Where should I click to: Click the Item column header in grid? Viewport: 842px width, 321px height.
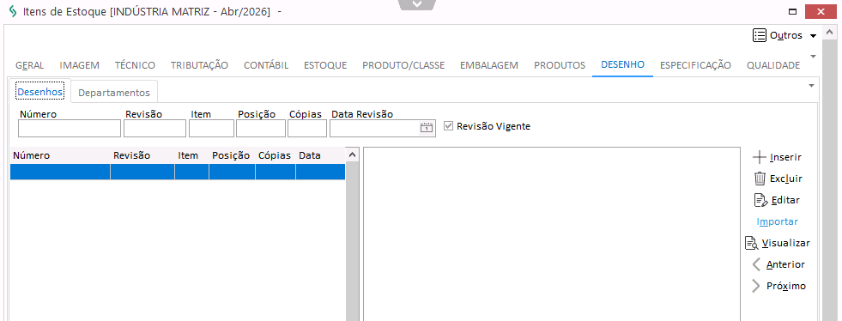(x=191, y=155)
